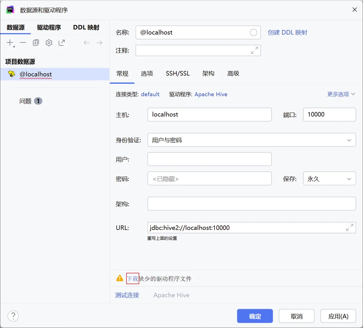This screenshot has height=328, width=363.
Task: Click the Hive icon beside @localhost
Action: tap(12, 74)
